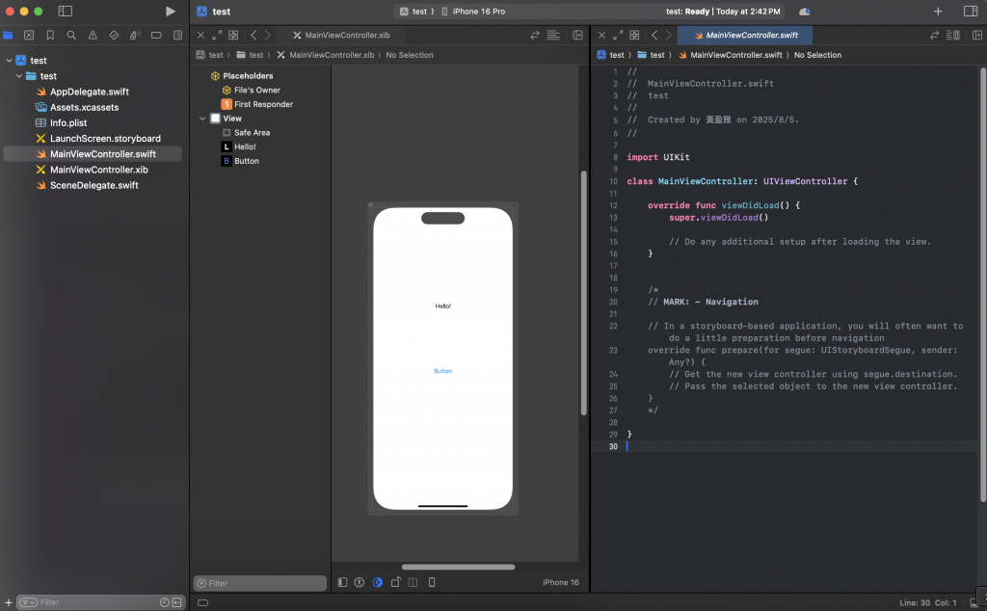Open the Bookmark navigator

(50, 36)
